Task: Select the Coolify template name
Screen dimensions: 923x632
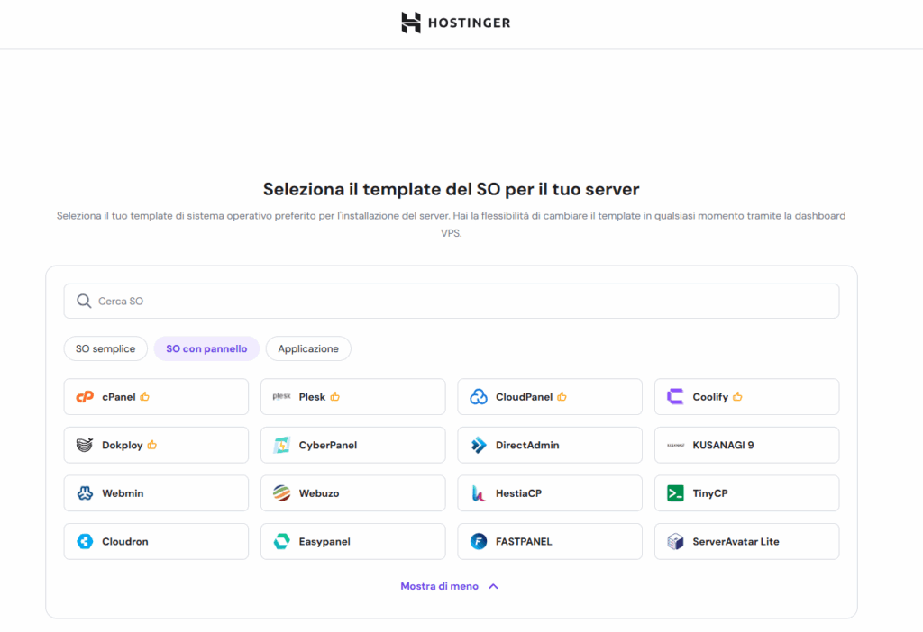Action: [710, 397]
